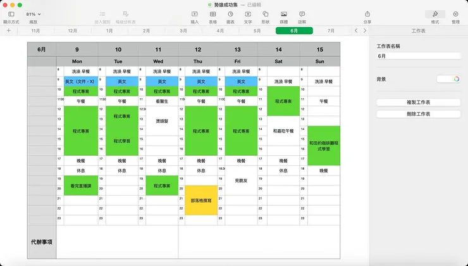Click the Insert (插入) toolbar icon
468x266 pixels.
pyautogui.click(x=195, y=14)
